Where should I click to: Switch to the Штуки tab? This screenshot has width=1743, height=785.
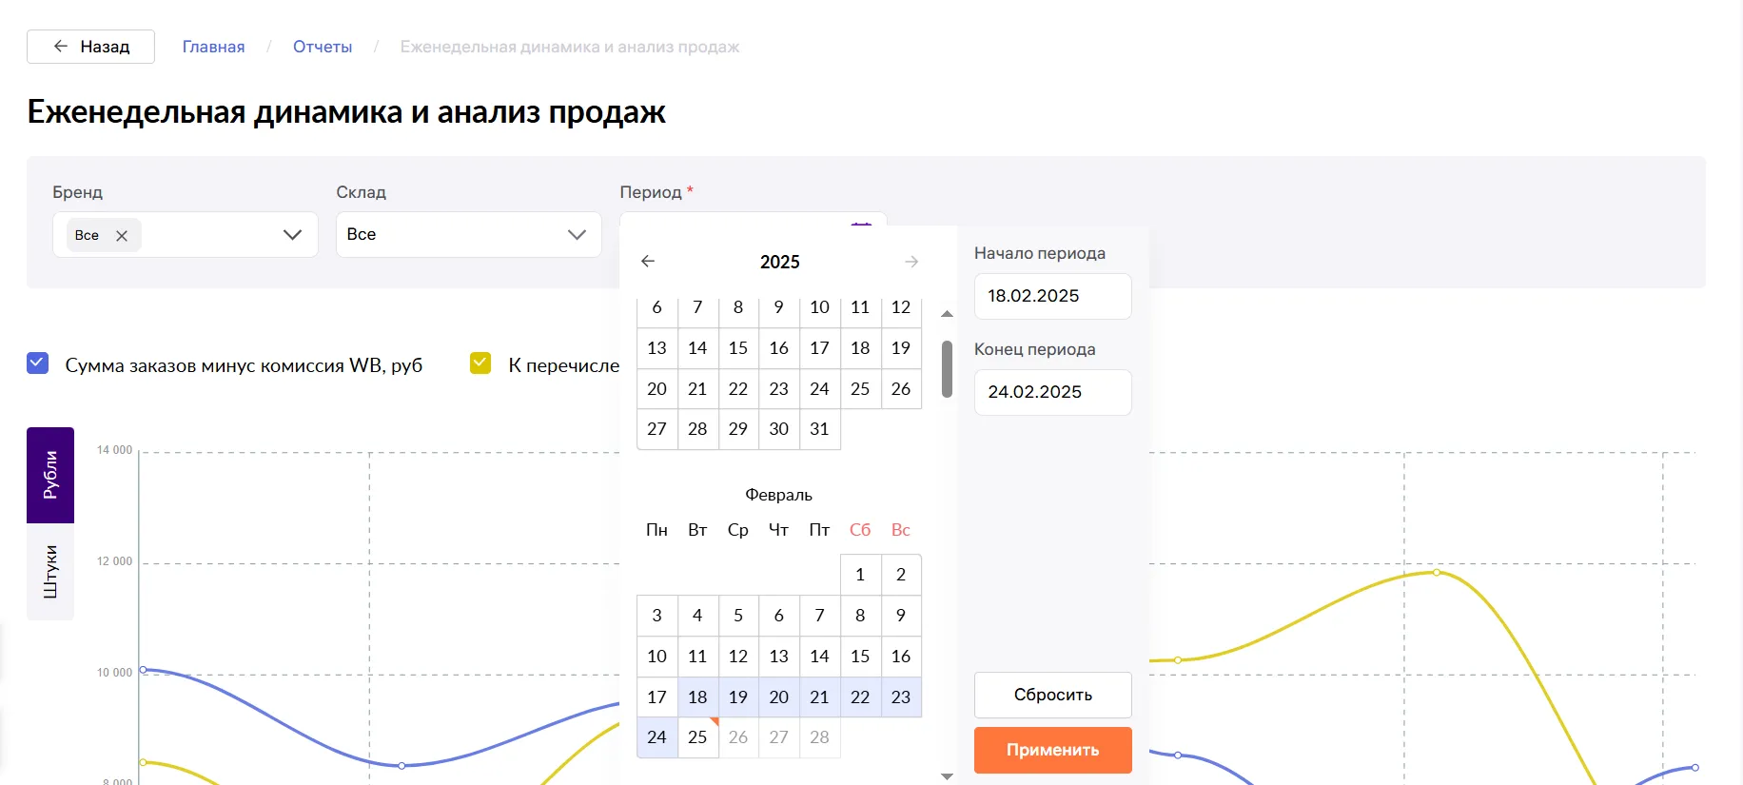(x=50, y=571)
